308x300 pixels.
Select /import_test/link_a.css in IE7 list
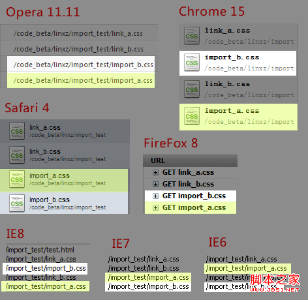[144, 259]
